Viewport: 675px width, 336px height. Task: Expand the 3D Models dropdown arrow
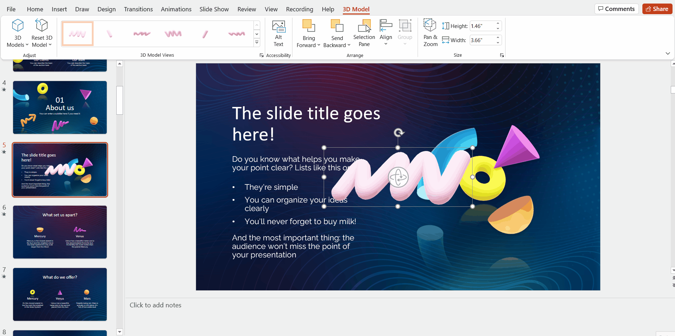27,45
